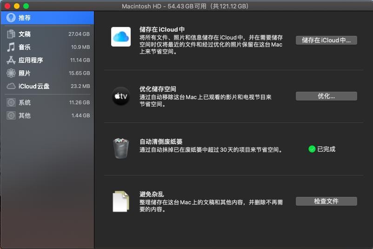
Task: Click the Apple TV icon
Action: [121, 96]
